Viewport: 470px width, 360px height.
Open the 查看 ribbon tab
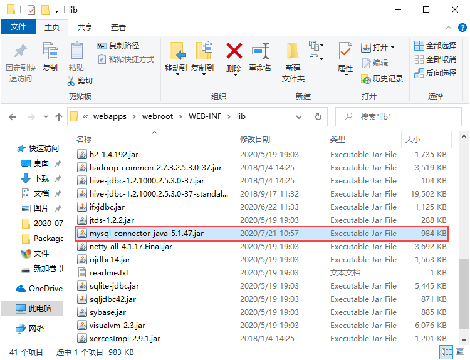[118, 28]
